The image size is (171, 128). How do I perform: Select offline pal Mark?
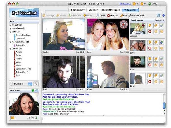17,66
